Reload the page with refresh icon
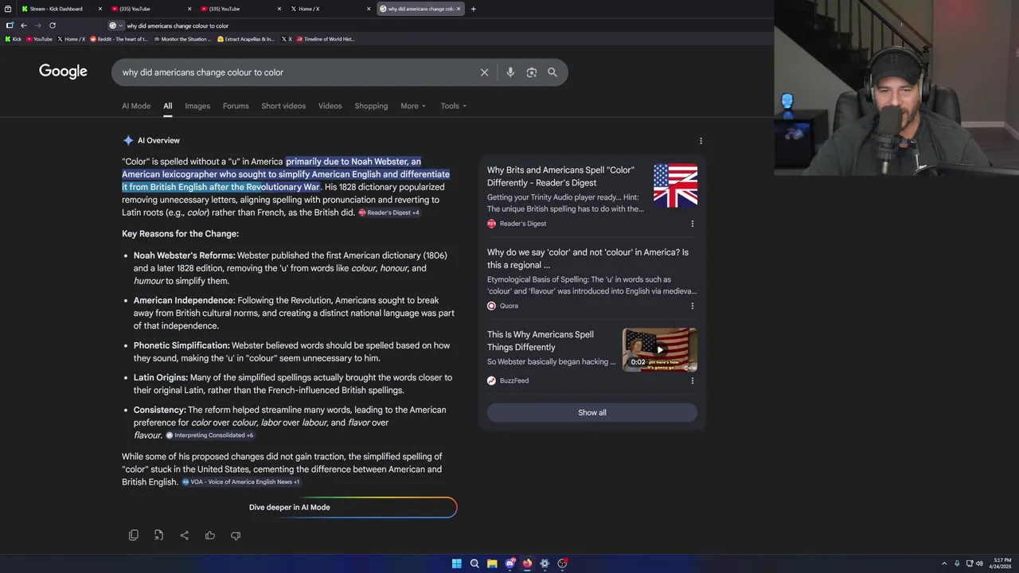The image size is (1019, 573). pyautogui.click(x=53, y=25)
